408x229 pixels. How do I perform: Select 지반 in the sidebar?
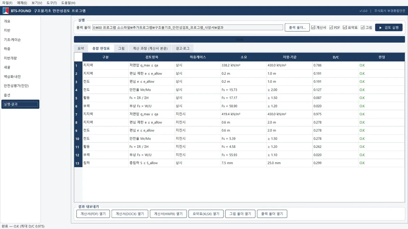click(x=20, y=30)
